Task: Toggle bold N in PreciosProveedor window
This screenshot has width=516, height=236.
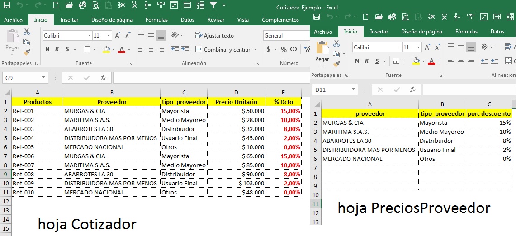Action: [x=357, y=61]
